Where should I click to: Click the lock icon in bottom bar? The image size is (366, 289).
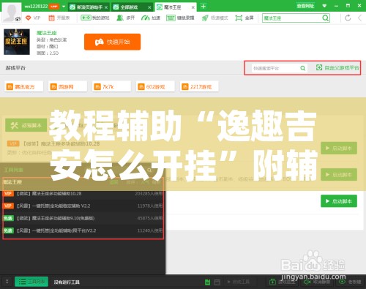tap(272, 282)
